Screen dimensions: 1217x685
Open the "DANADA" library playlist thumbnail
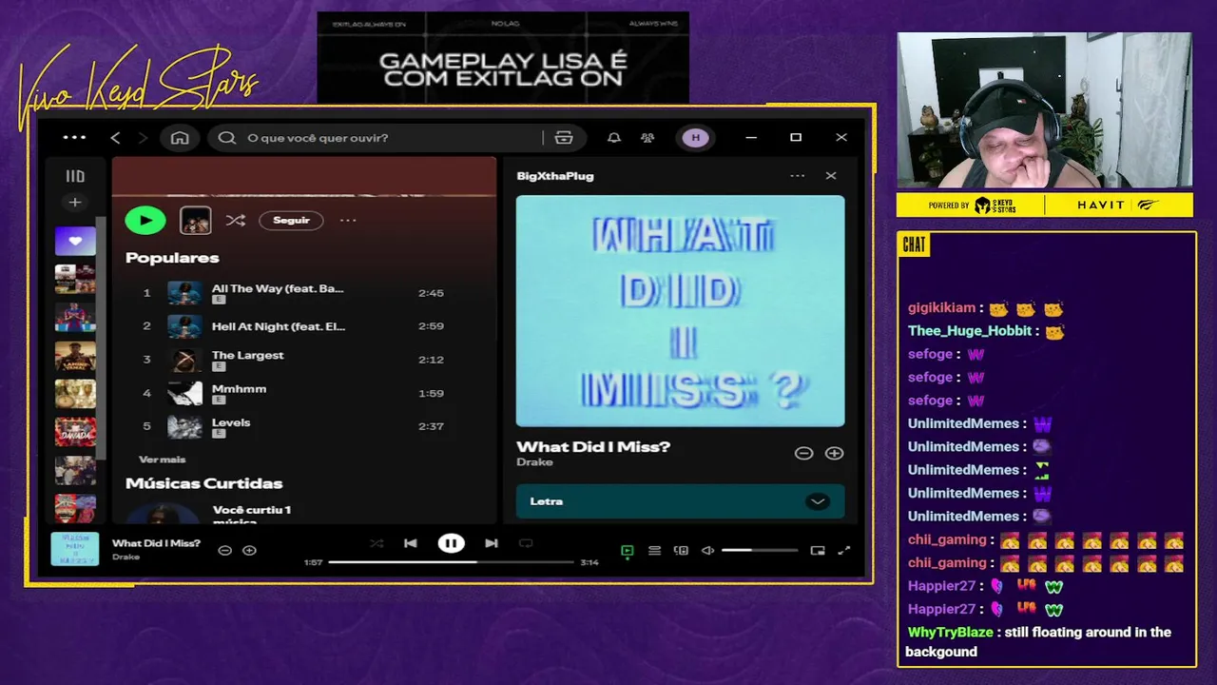click(x=75, y=432)
